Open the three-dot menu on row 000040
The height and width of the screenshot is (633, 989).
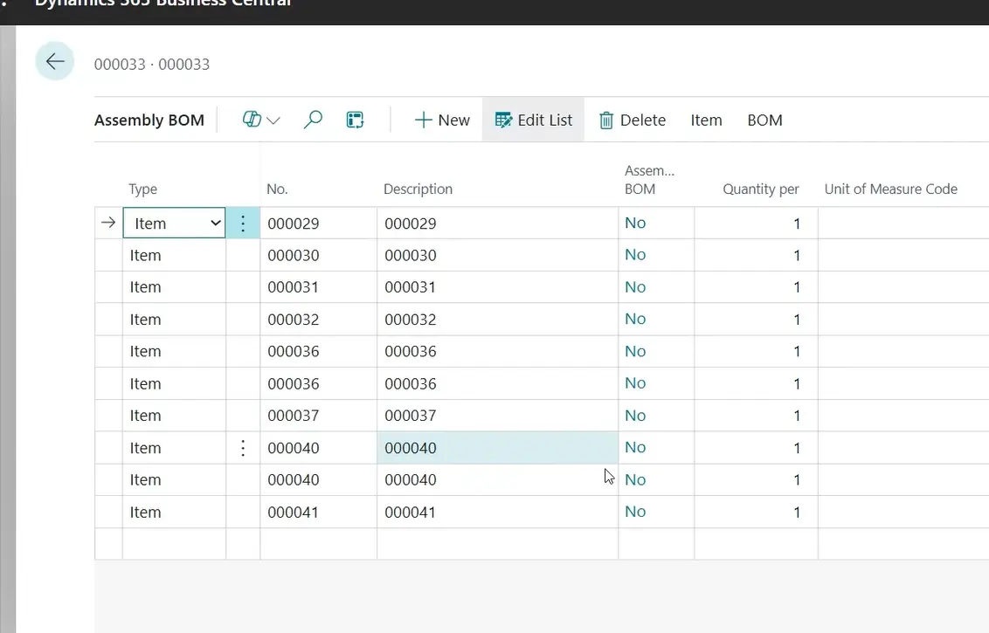[243, 448]
